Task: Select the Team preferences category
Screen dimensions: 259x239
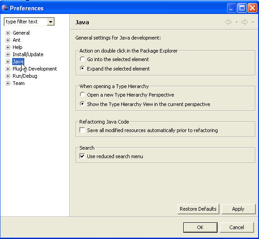Action: [x=18, y=83]
